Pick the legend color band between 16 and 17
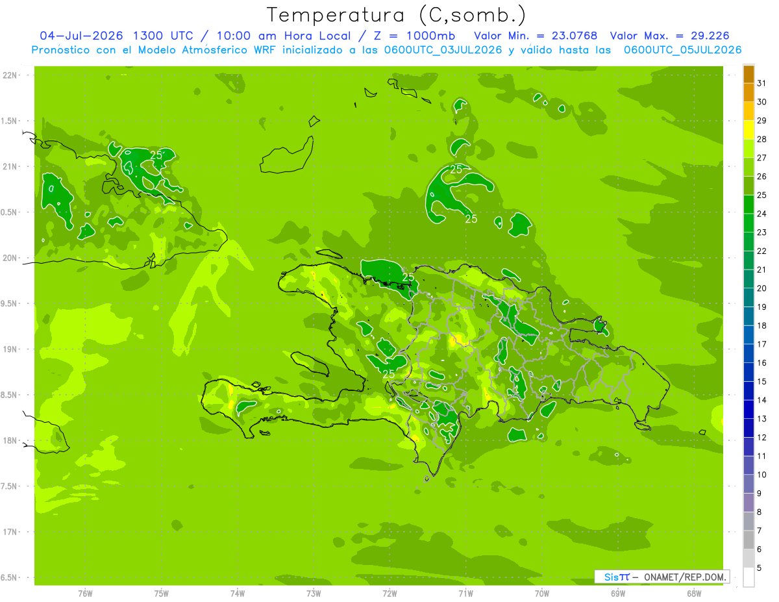The image size is (779, 602). 748,353
